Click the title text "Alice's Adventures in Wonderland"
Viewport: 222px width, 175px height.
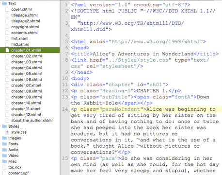tap(143, 54)
